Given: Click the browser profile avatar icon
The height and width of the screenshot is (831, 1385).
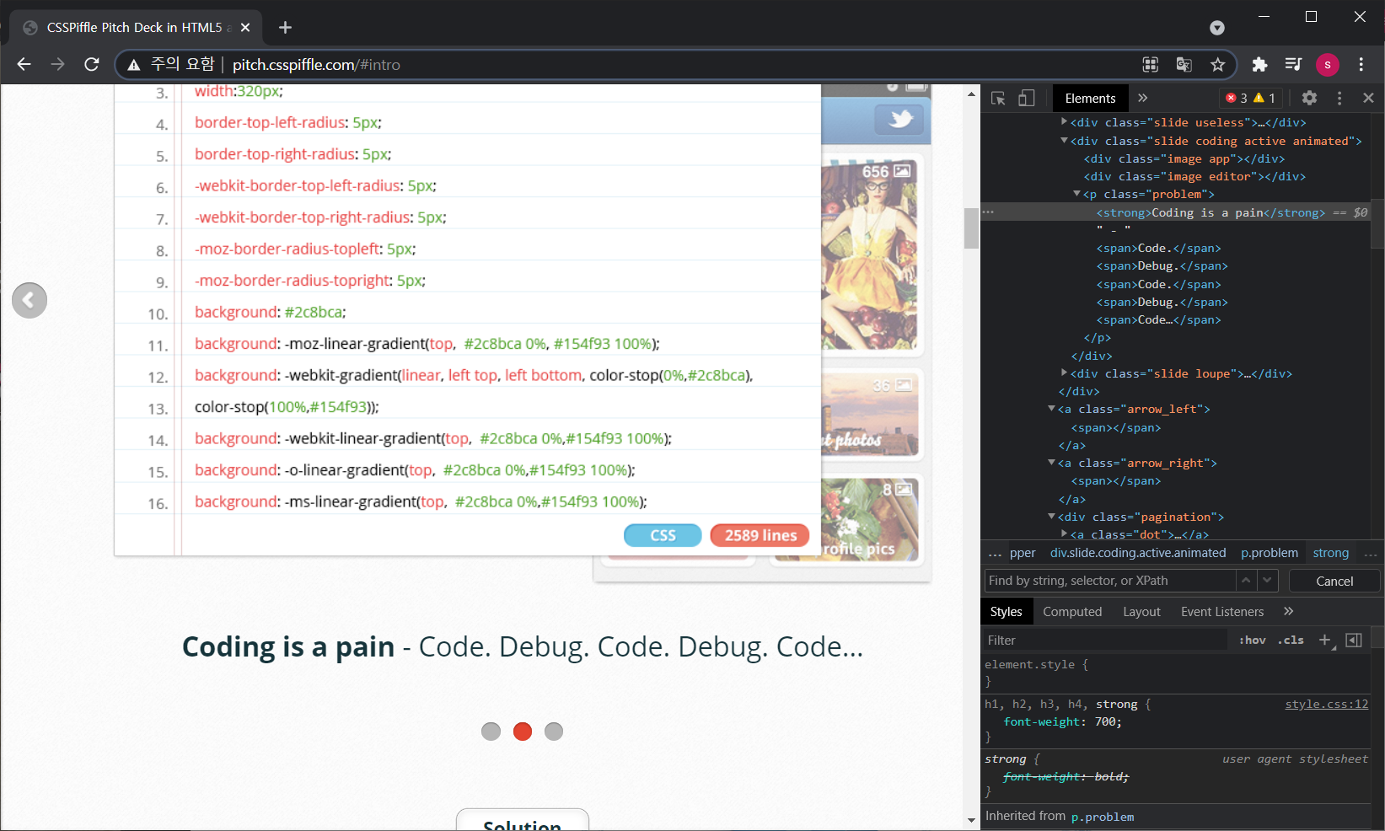Looking at the screenshot, I should (1327, 65).
